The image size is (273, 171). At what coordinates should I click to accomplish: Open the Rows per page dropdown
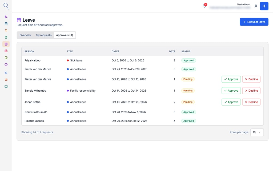point(257,132)
